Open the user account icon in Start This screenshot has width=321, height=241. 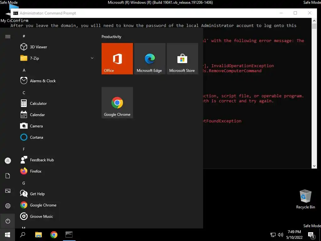coord(8,161)
